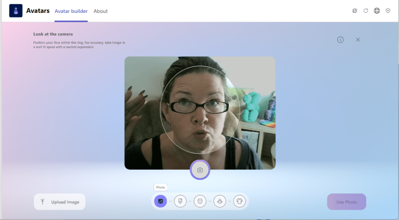The image size is (399, 220).
Task: Click the refresh icon in header
Action: coord(365,11)
